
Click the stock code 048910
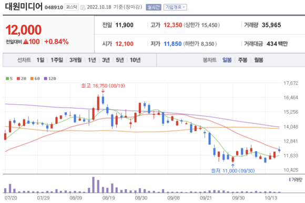(54, 7)
